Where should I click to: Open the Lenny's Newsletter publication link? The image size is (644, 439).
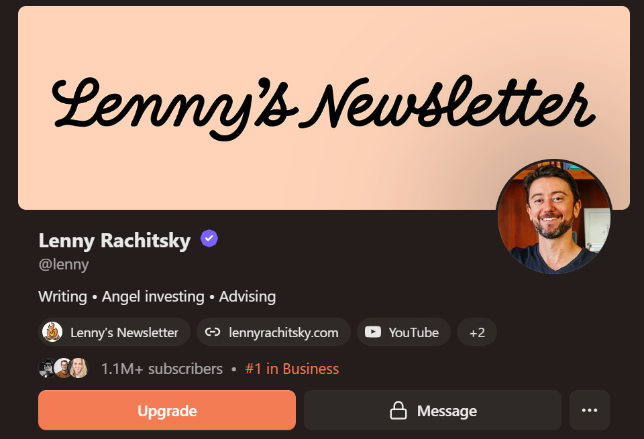[114, 332]
